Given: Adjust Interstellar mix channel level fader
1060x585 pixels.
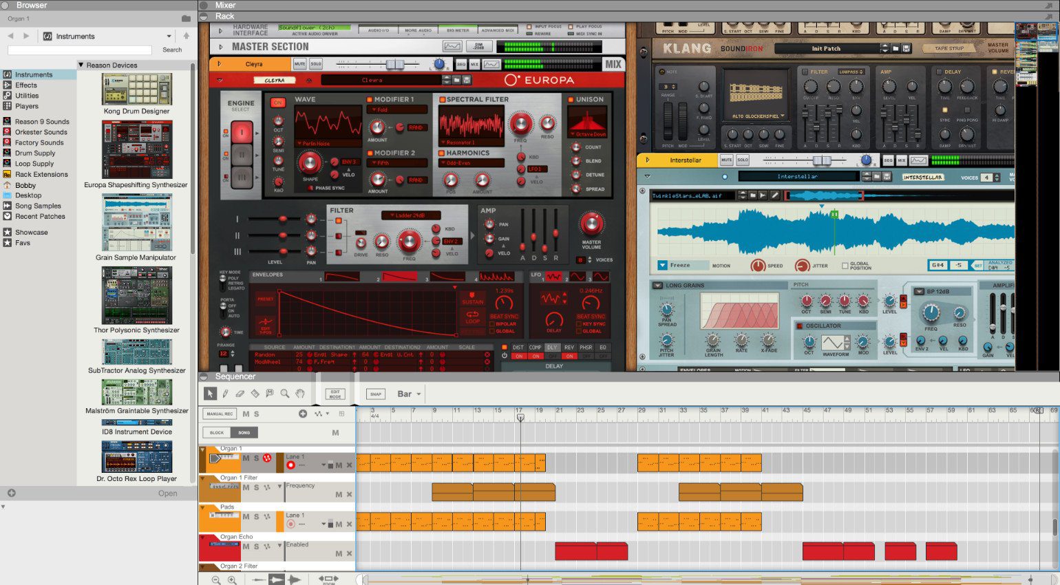Looking at the screenshot, I should [x=822, y=160].
